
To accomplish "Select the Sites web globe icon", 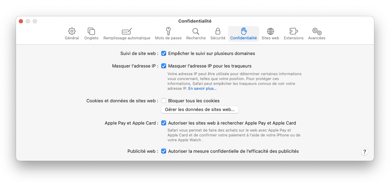I will click(x=270, y=31).
